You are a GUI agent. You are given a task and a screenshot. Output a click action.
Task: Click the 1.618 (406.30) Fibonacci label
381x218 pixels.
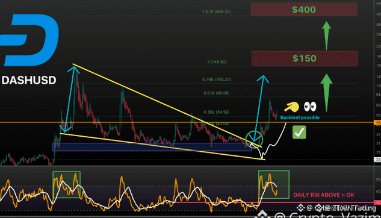pyautogui.click(x=217, y=11)
